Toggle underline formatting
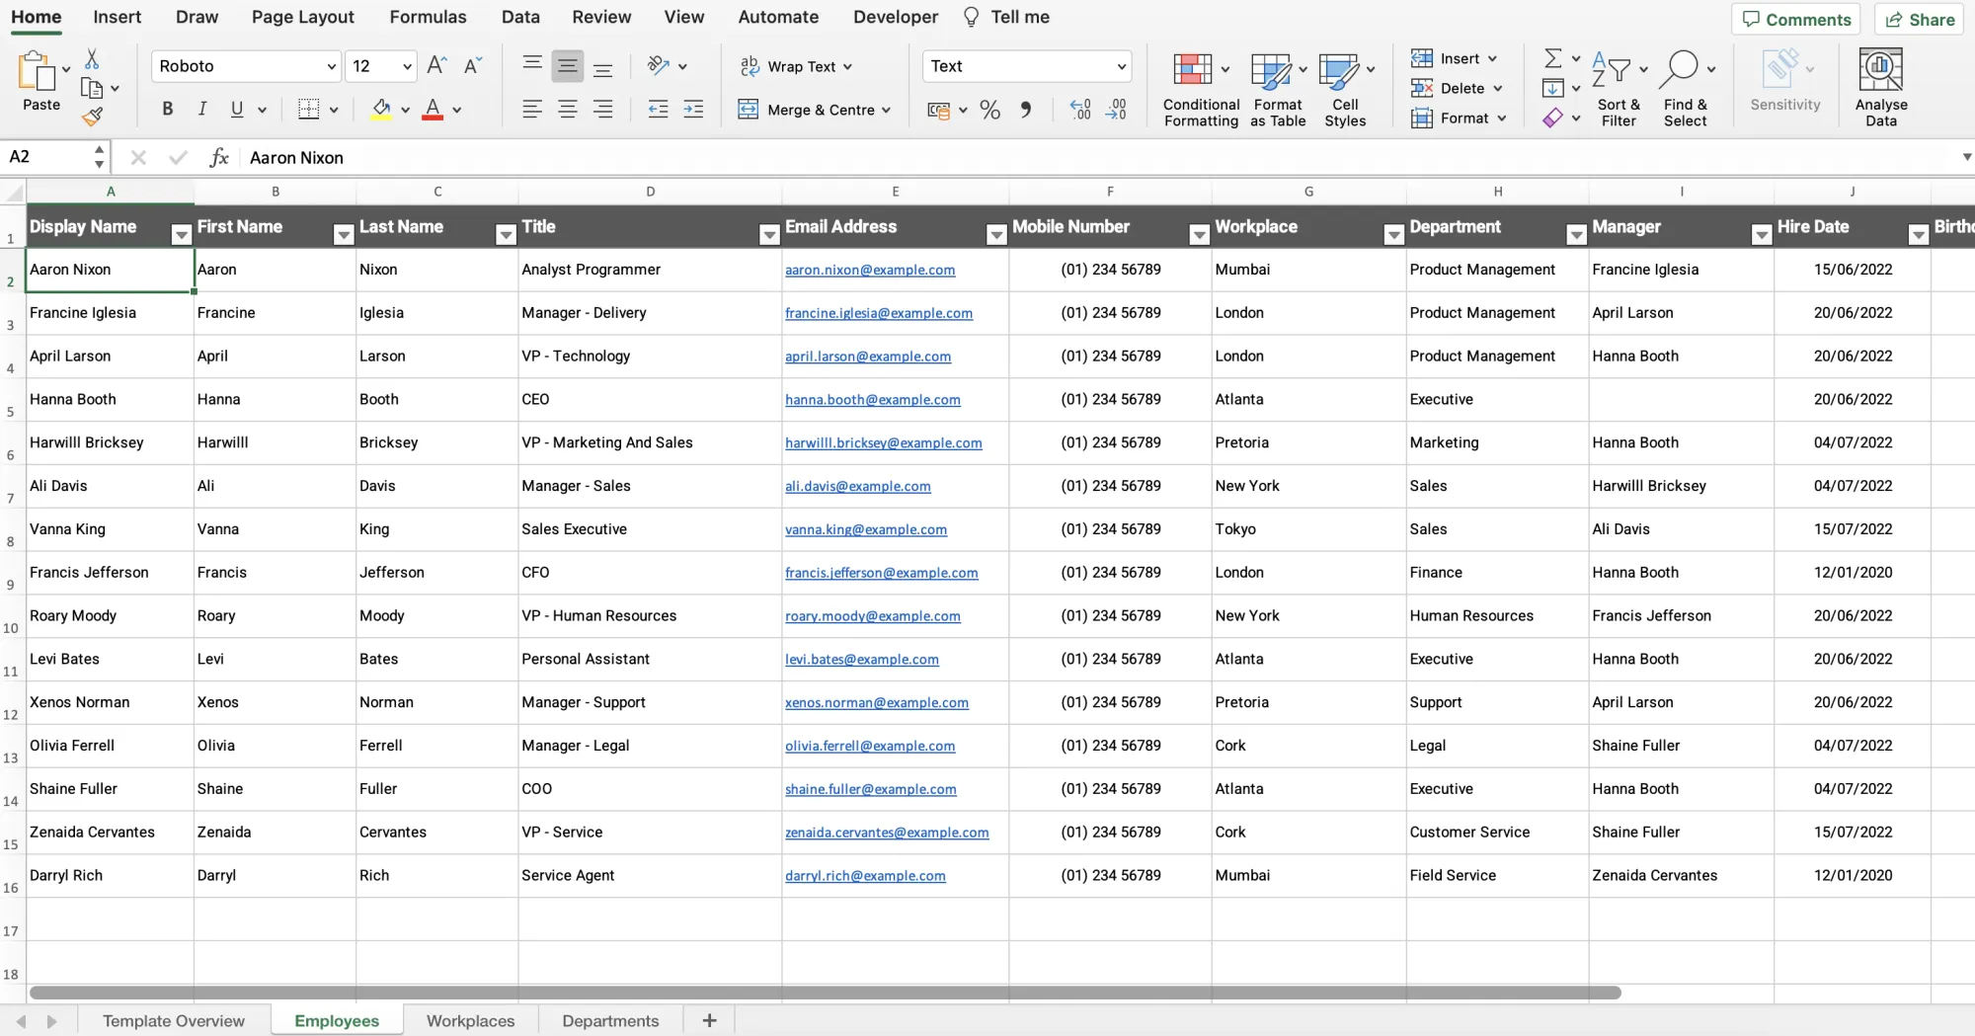This screenshot has height=1036, width=1975. 238,109
